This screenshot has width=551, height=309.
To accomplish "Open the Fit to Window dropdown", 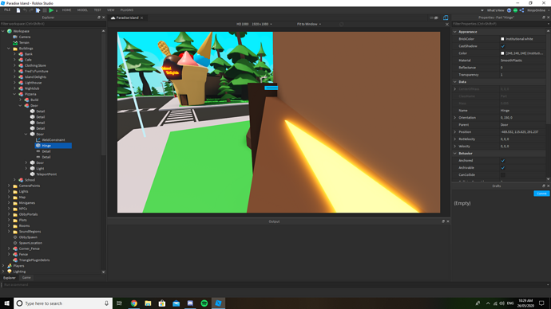I will click(309, 24).
